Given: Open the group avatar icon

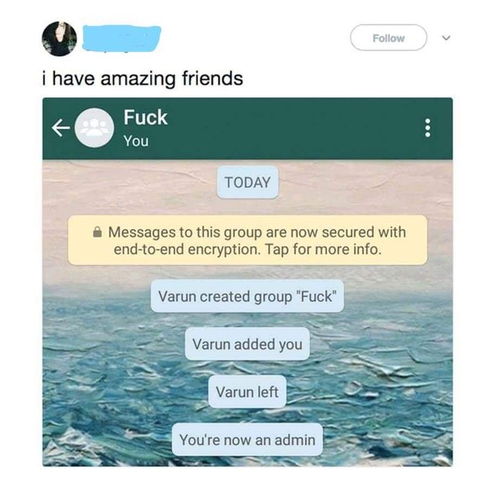Looking at the screenshot, I should (x=94, y=127).
